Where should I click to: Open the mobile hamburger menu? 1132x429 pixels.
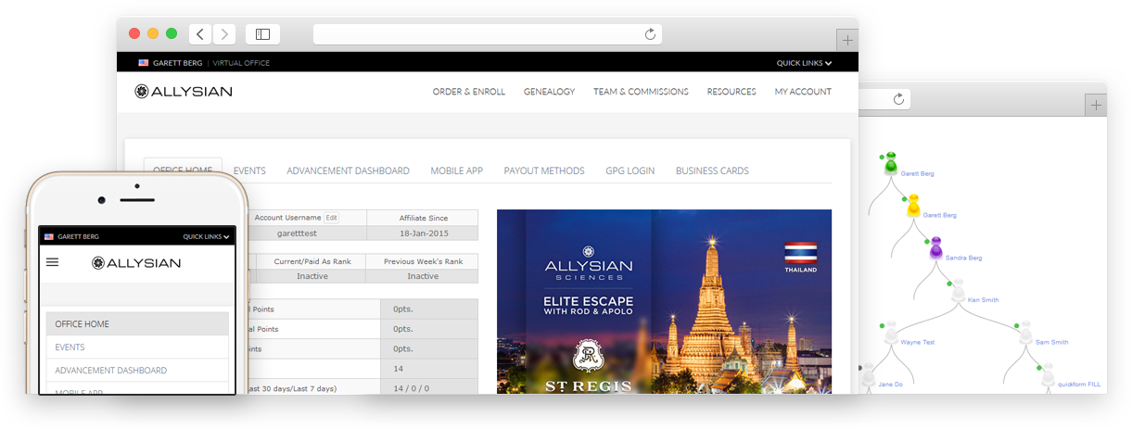point(53,262)
